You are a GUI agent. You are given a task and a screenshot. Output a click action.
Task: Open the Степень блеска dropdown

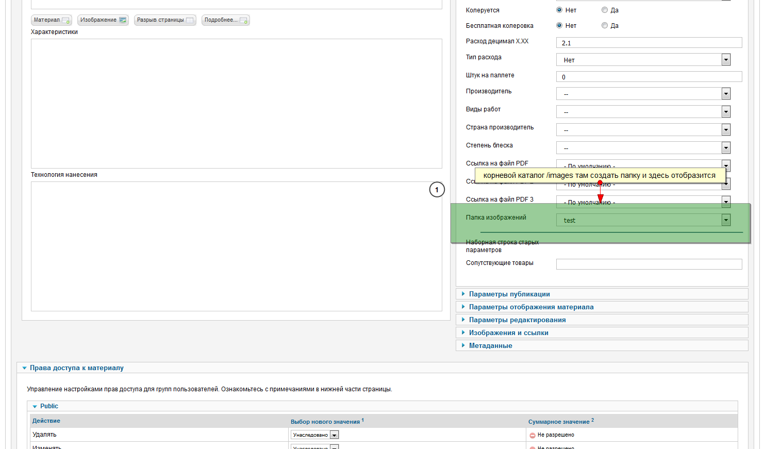(643, 148)
